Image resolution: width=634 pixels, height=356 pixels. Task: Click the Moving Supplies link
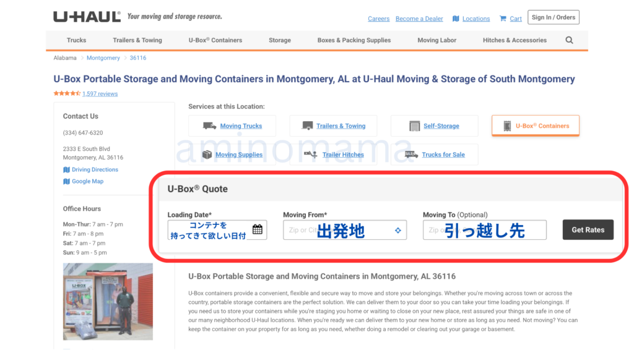click(239, 155)
